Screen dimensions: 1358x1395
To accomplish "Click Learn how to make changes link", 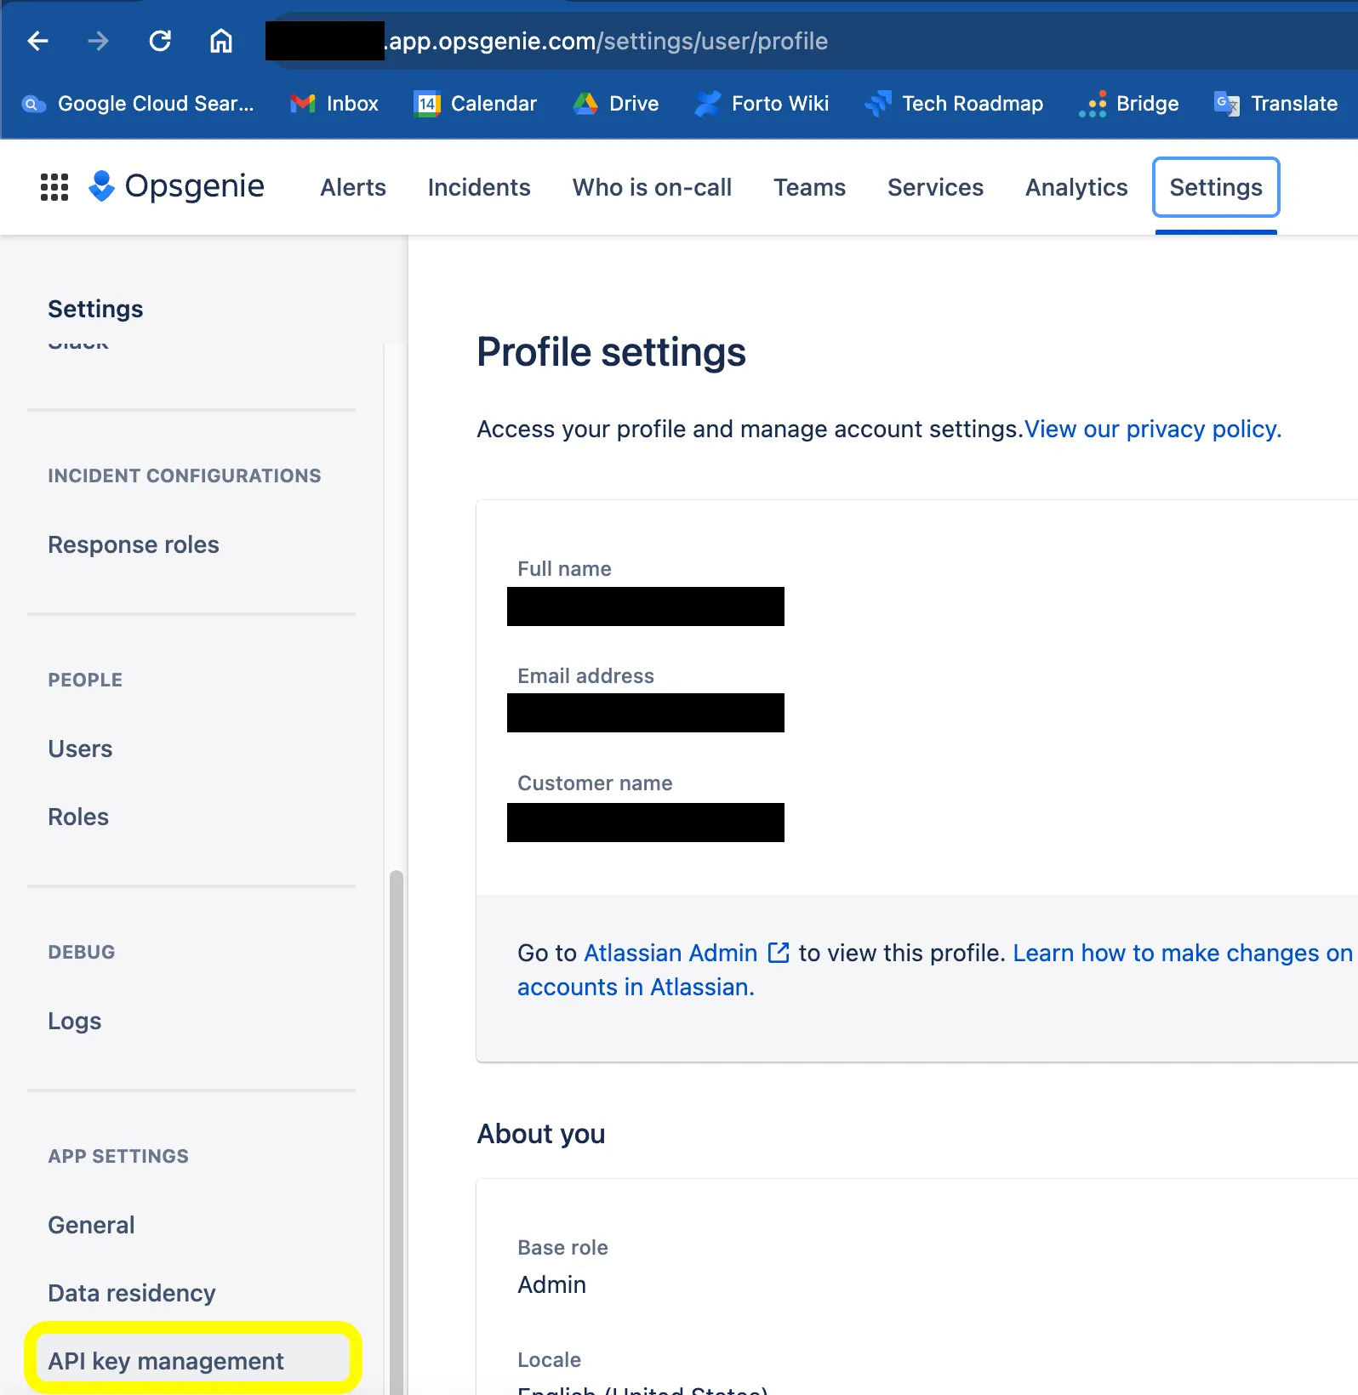I will tap(1183, 953).
